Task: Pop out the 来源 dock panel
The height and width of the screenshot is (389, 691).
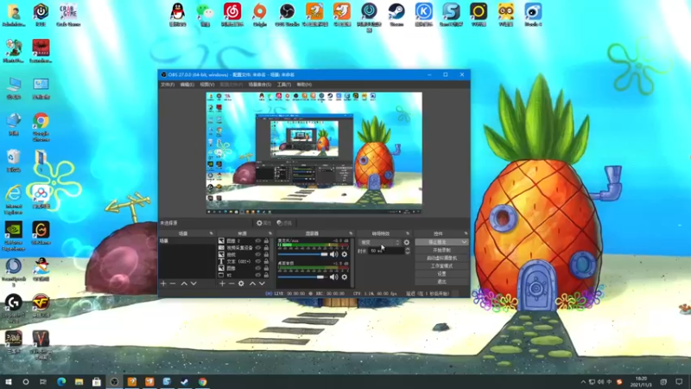Action: (x=269, y=233)
